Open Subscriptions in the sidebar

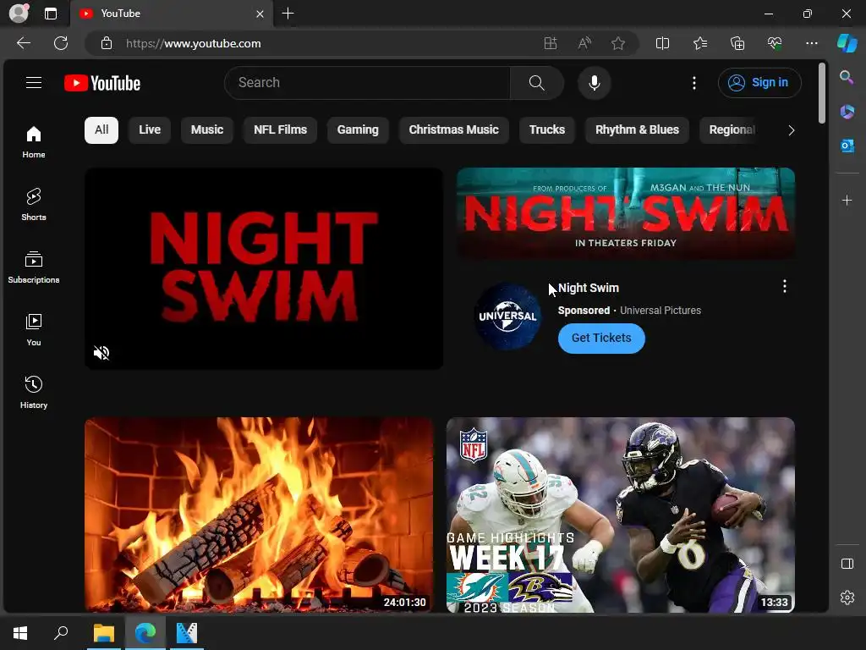(x=34, y=267)
